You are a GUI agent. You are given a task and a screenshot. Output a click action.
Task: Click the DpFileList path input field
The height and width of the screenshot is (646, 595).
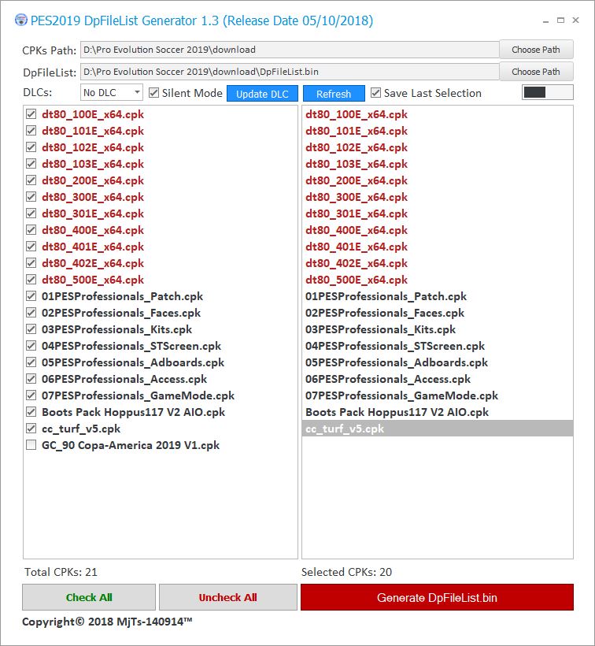click(290, 72)
